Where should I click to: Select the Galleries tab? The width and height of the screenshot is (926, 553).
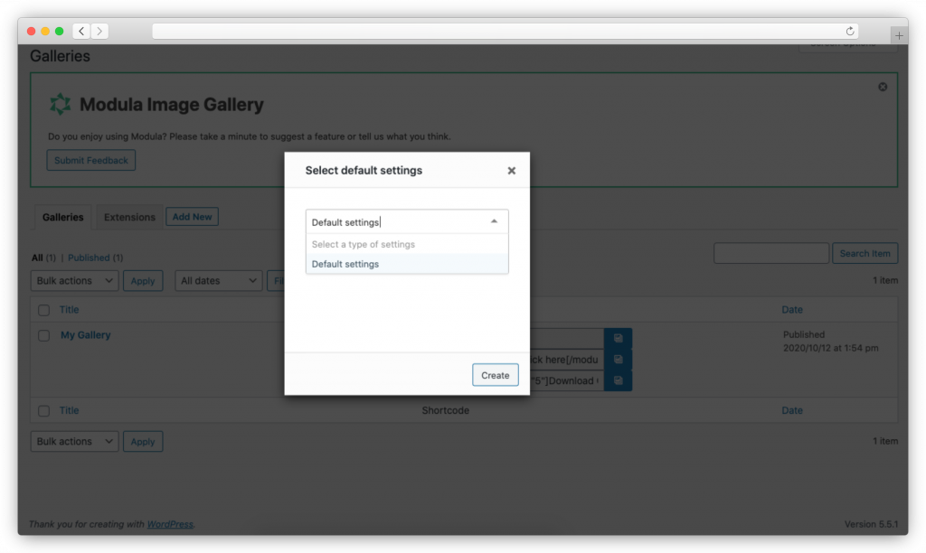(61, 217)
